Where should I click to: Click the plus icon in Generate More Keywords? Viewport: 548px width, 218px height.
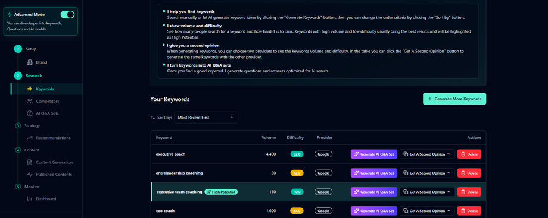(430, 99)
